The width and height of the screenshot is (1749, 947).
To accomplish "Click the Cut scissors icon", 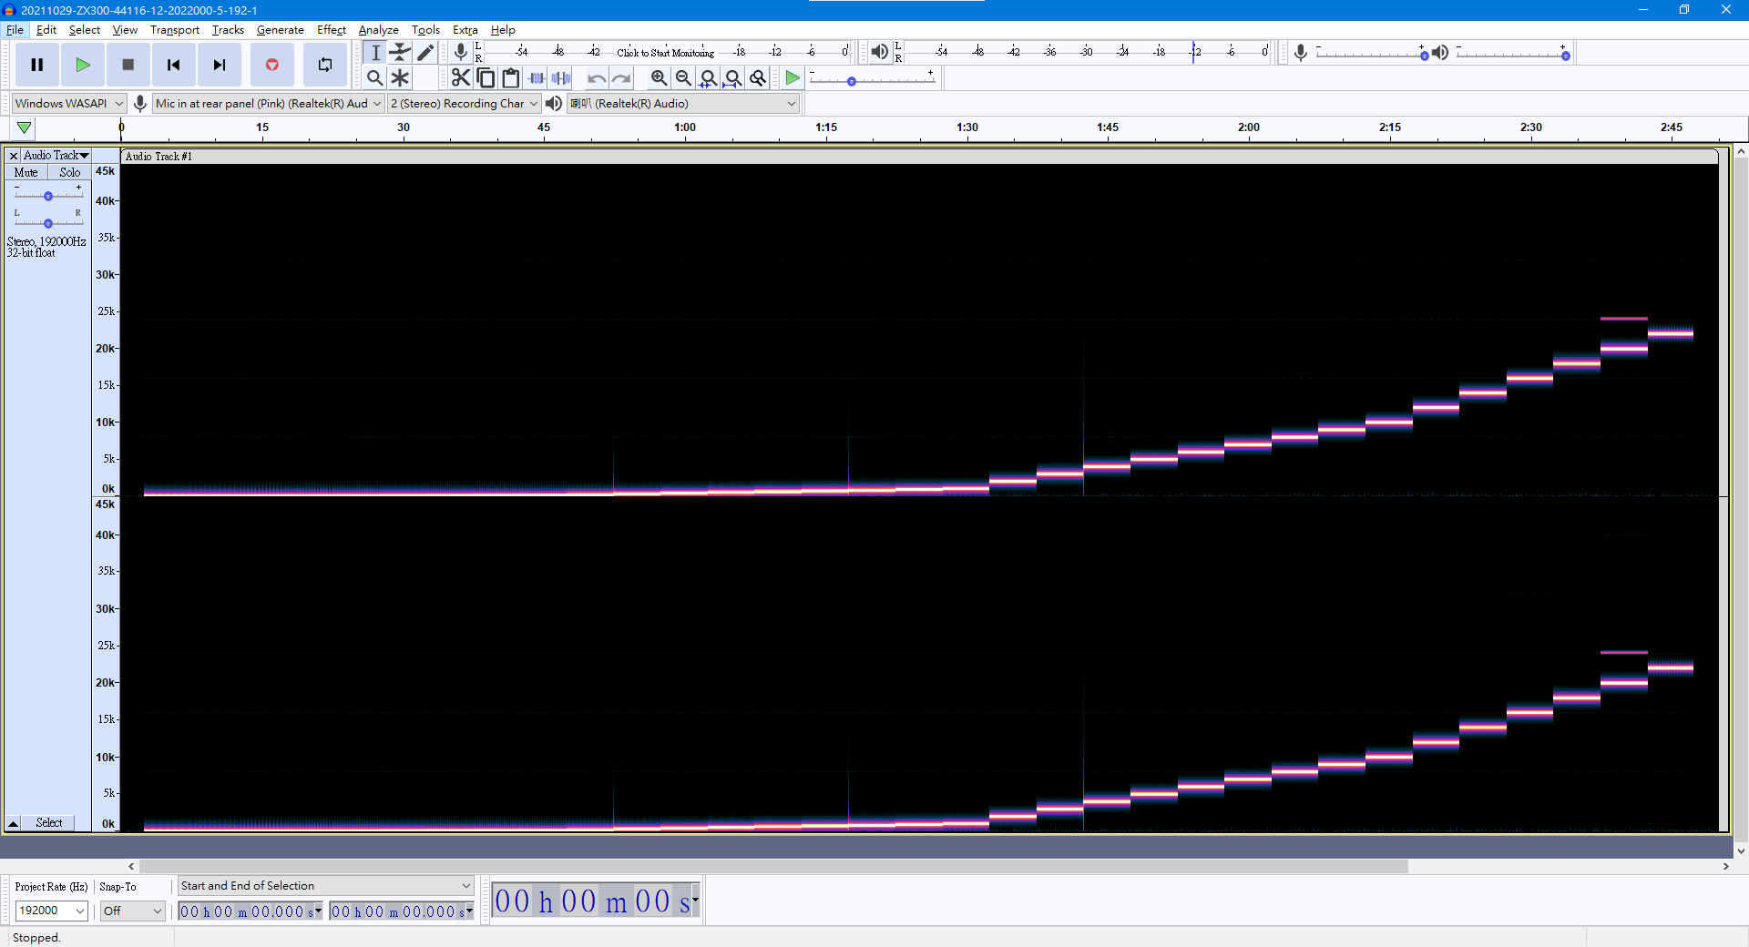I will pyautogui.click(x=461, y=78).
